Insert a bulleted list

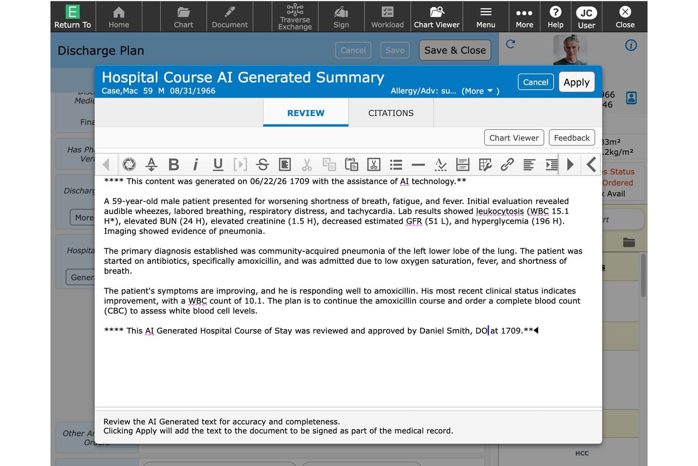[x=396, y=164]
